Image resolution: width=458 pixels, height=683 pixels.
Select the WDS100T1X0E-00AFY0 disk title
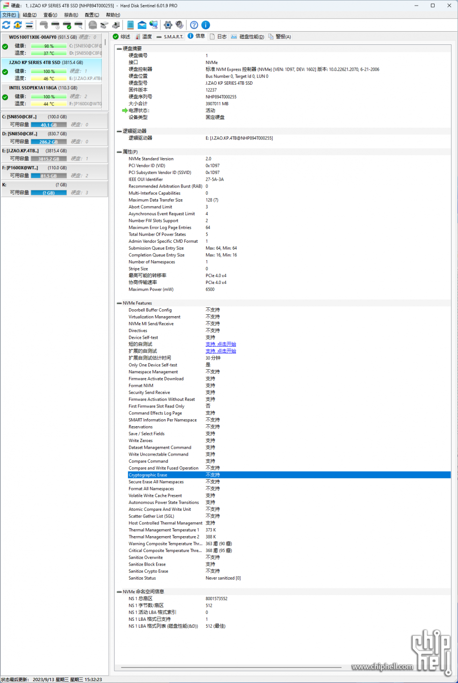(x=33, y=37)
